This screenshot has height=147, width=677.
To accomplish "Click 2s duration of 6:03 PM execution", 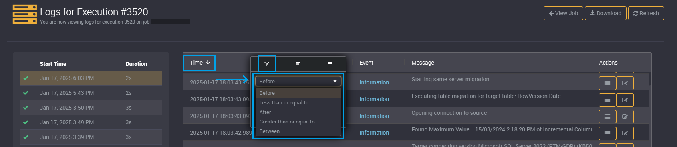I will 129,78.
